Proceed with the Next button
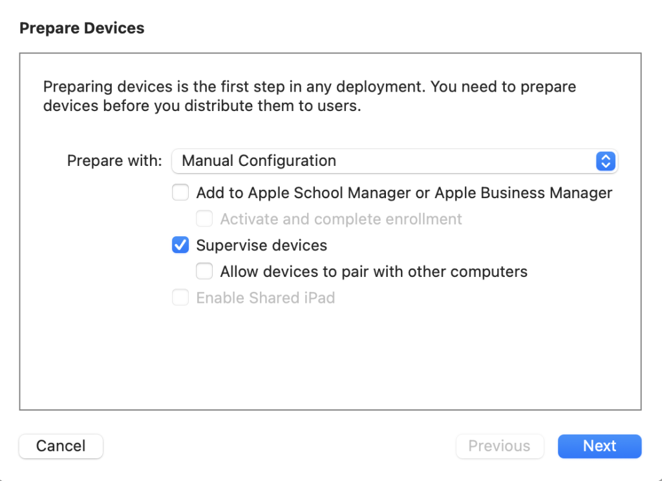Viewport: 662px width, 481px height. 599,446
